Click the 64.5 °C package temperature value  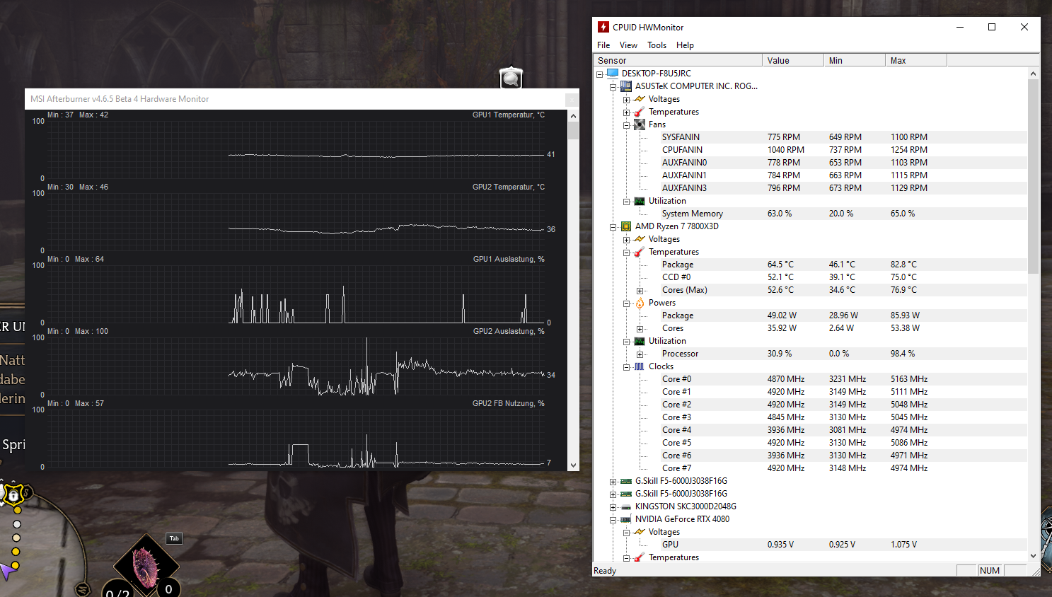[x=780, y=265]
